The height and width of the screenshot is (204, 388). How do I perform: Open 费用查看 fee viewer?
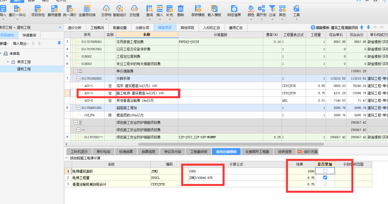coord(54,11)
